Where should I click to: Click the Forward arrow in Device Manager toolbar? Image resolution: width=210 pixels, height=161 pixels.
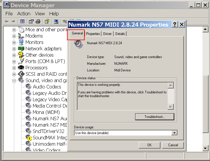tap(13, 21)
